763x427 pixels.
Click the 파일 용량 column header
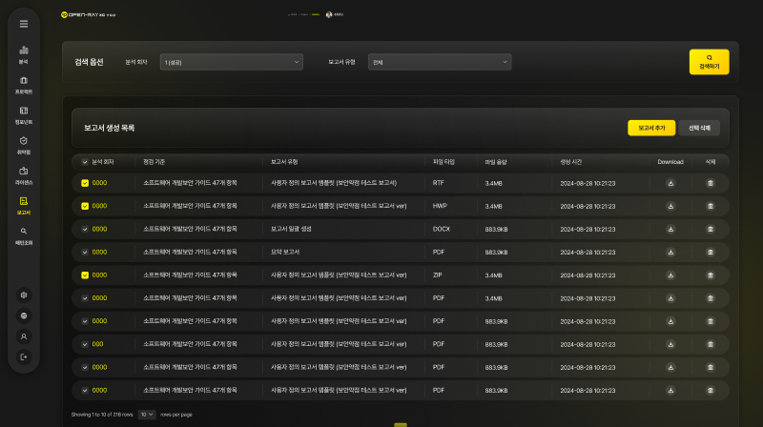click(495, 162)
